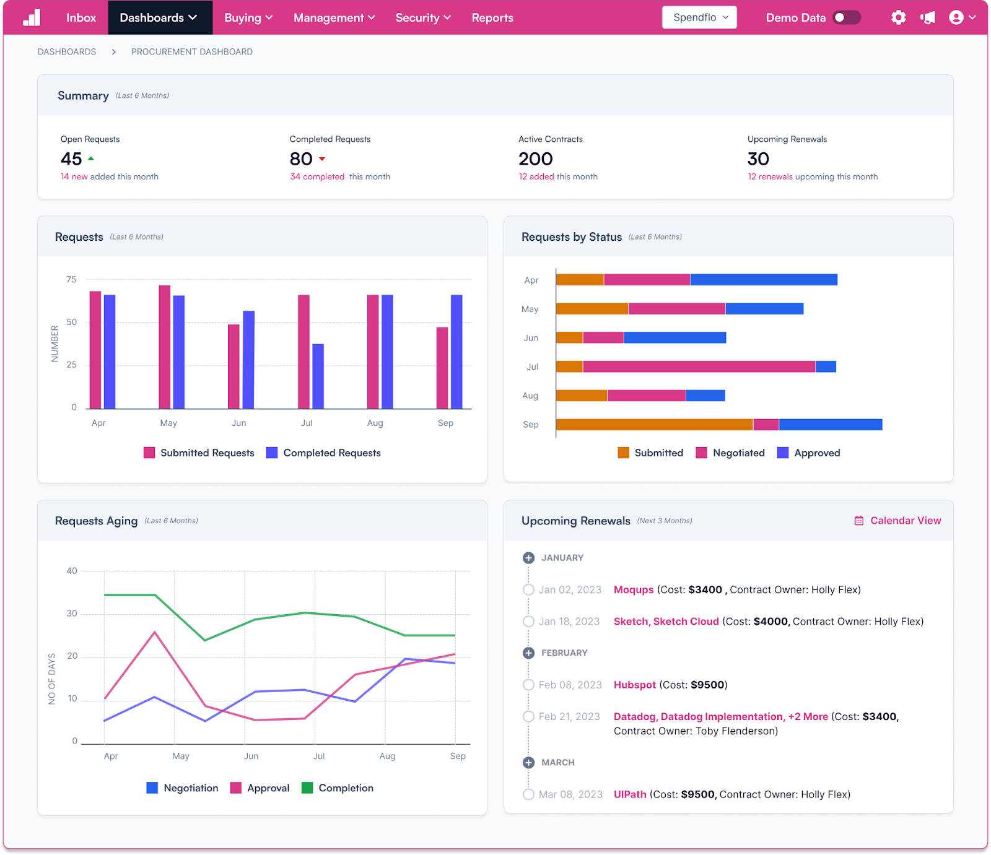Click the calendar icon beside Calendar View

pyautogui.click(x=858, y=521)
